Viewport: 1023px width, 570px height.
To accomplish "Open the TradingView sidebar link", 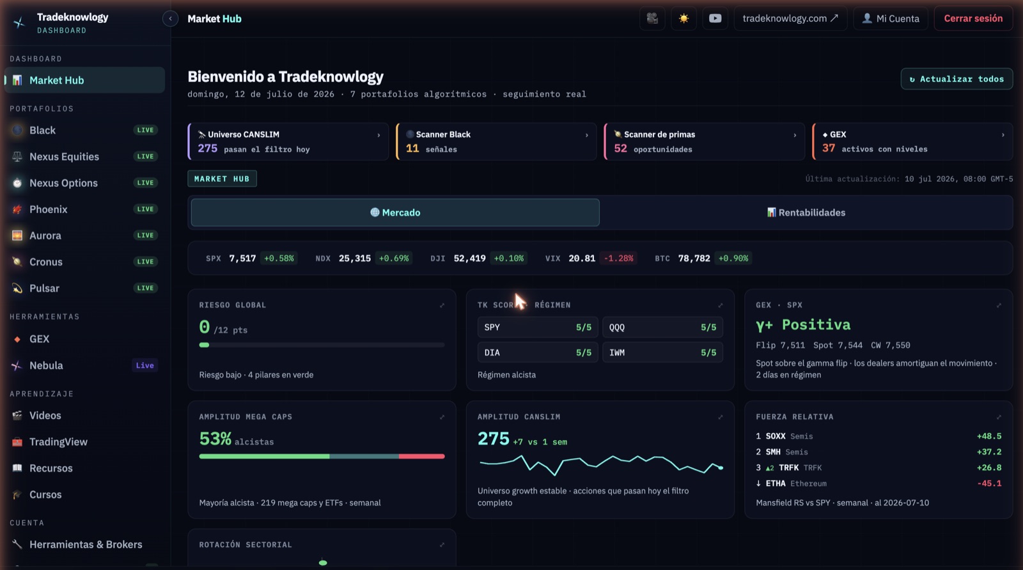I will pyautogui.click(x=84, y=442).
